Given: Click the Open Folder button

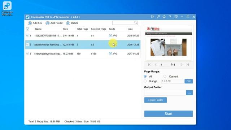Looking at the screenshot, I should tap(156, 100).
